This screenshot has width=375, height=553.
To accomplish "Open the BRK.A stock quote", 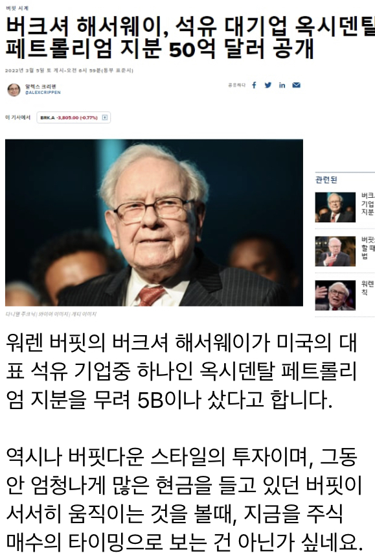I will [69, 117].
